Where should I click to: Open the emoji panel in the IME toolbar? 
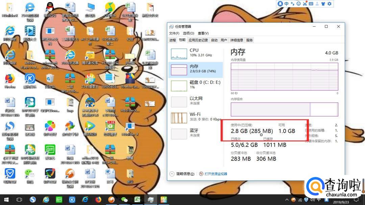(299, 4)
